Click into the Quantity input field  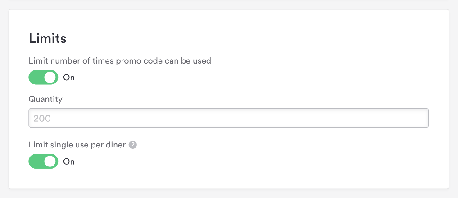tap(228, 119)
